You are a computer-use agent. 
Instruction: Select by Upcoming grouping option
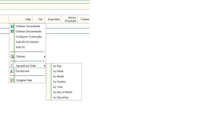tap(61, 98)
